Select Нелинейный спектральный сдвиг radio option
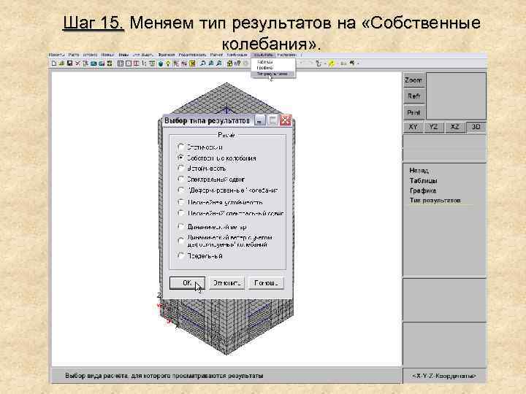 (181, 213)
